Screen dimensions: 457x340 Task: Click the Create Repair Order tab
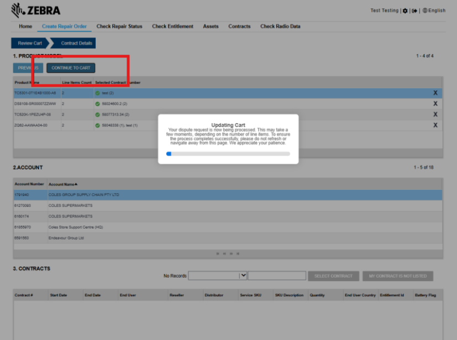point(64,26)
